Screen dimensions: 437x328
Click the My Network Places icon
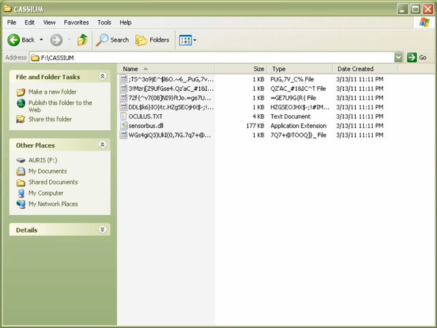click(x=21, y=204)
